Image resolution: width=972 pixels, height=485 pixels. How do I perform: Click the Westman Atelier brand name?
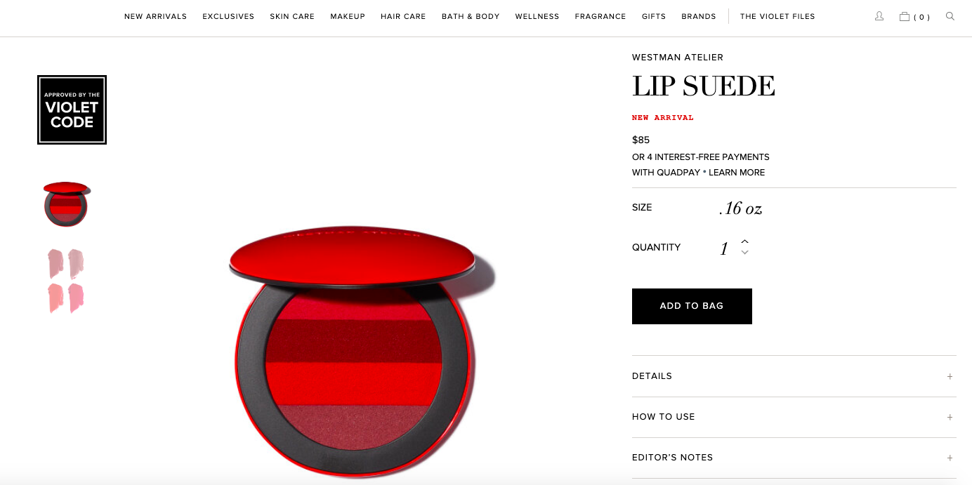[x=678, y=58]
